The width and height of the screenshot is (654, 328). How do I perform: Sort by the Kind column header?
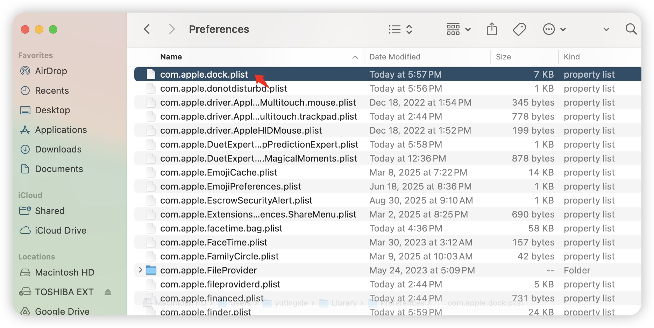572,57
